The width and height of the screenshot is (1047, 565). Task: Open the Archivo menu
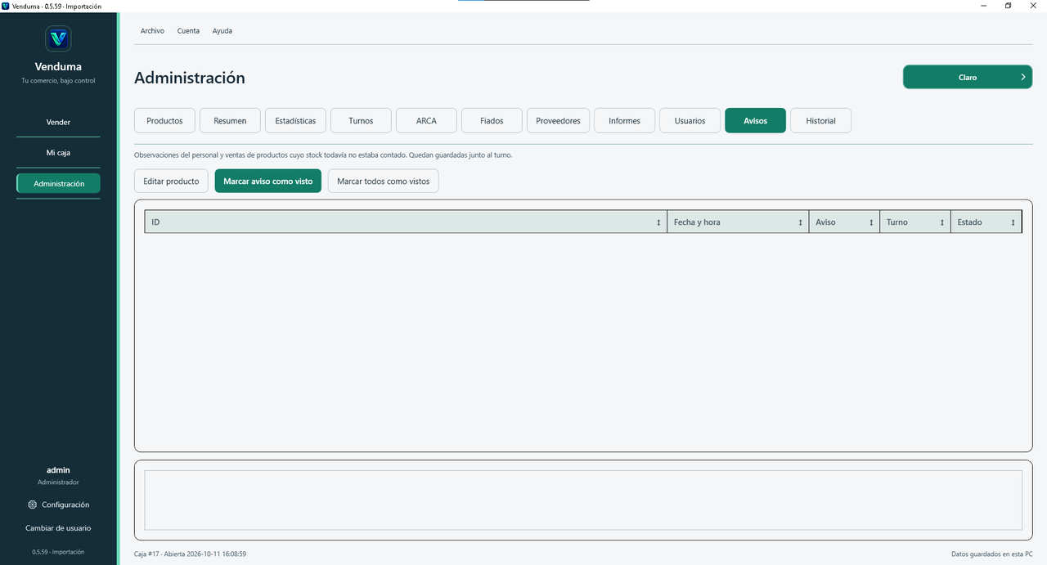[152, 31]
